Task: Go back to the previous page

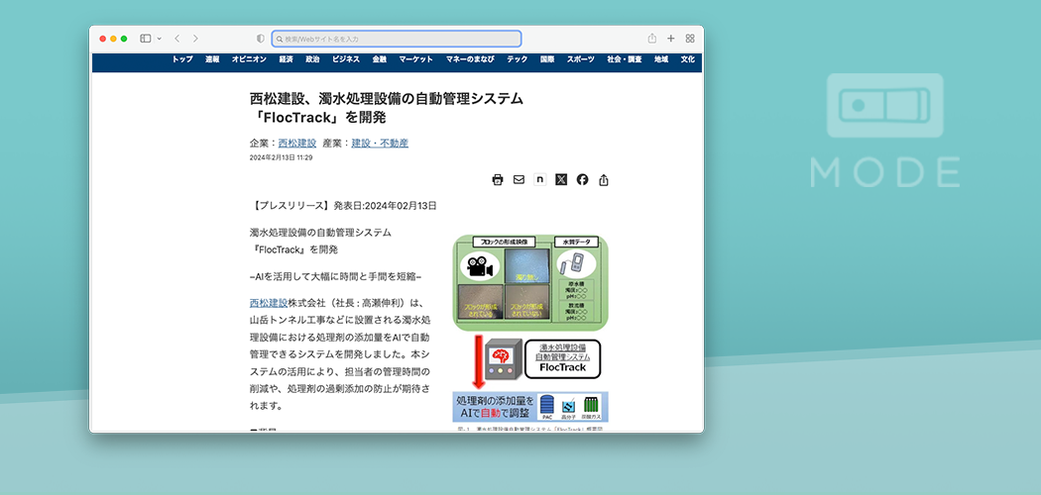Action: pyautogui.click(x=176, y=39)
